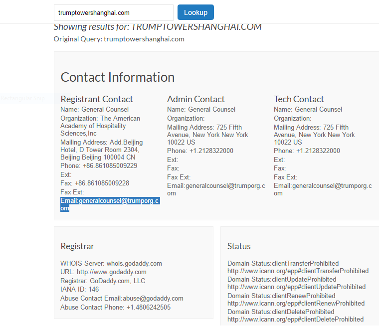This screenshot has height=326, width=379.
Task: Click Registrant Organization American Academy of Hospitality
Action: pos(100,126)
